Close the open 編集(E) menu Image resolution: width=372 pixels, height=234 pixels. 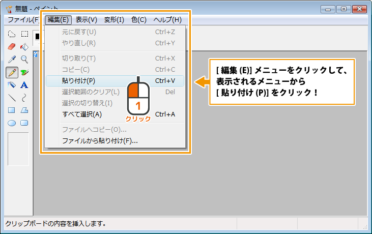58,20
